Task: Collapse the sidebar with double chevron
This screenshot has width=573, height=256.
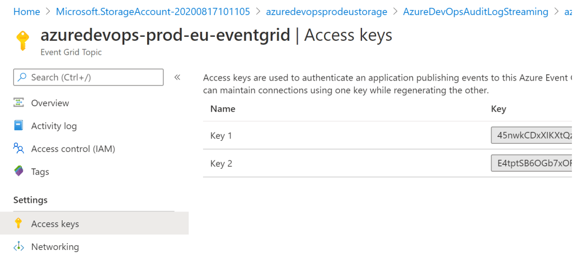Action: (x=177, y=77)
